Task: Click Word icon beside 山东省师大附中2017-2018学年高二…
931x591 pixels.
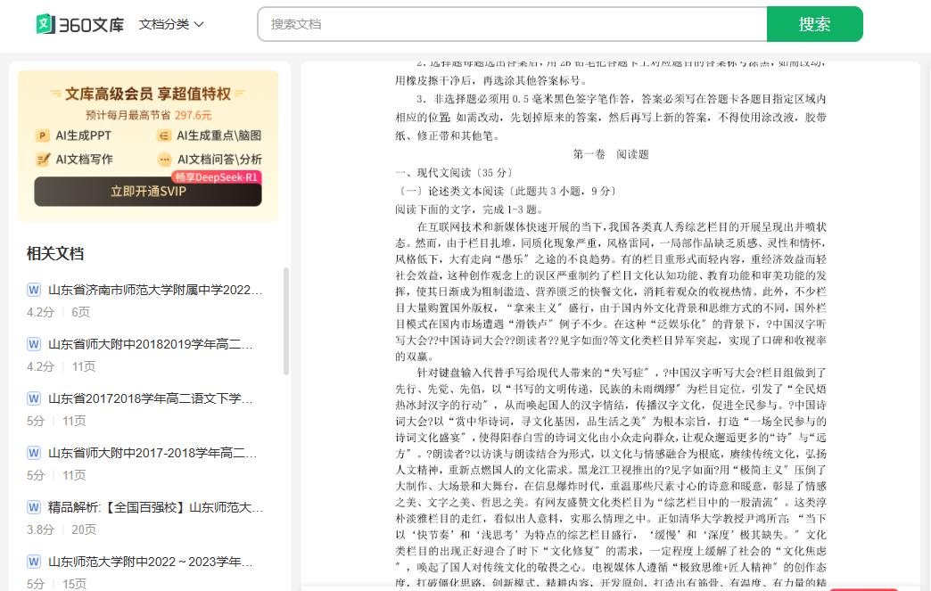Action: 34,454
